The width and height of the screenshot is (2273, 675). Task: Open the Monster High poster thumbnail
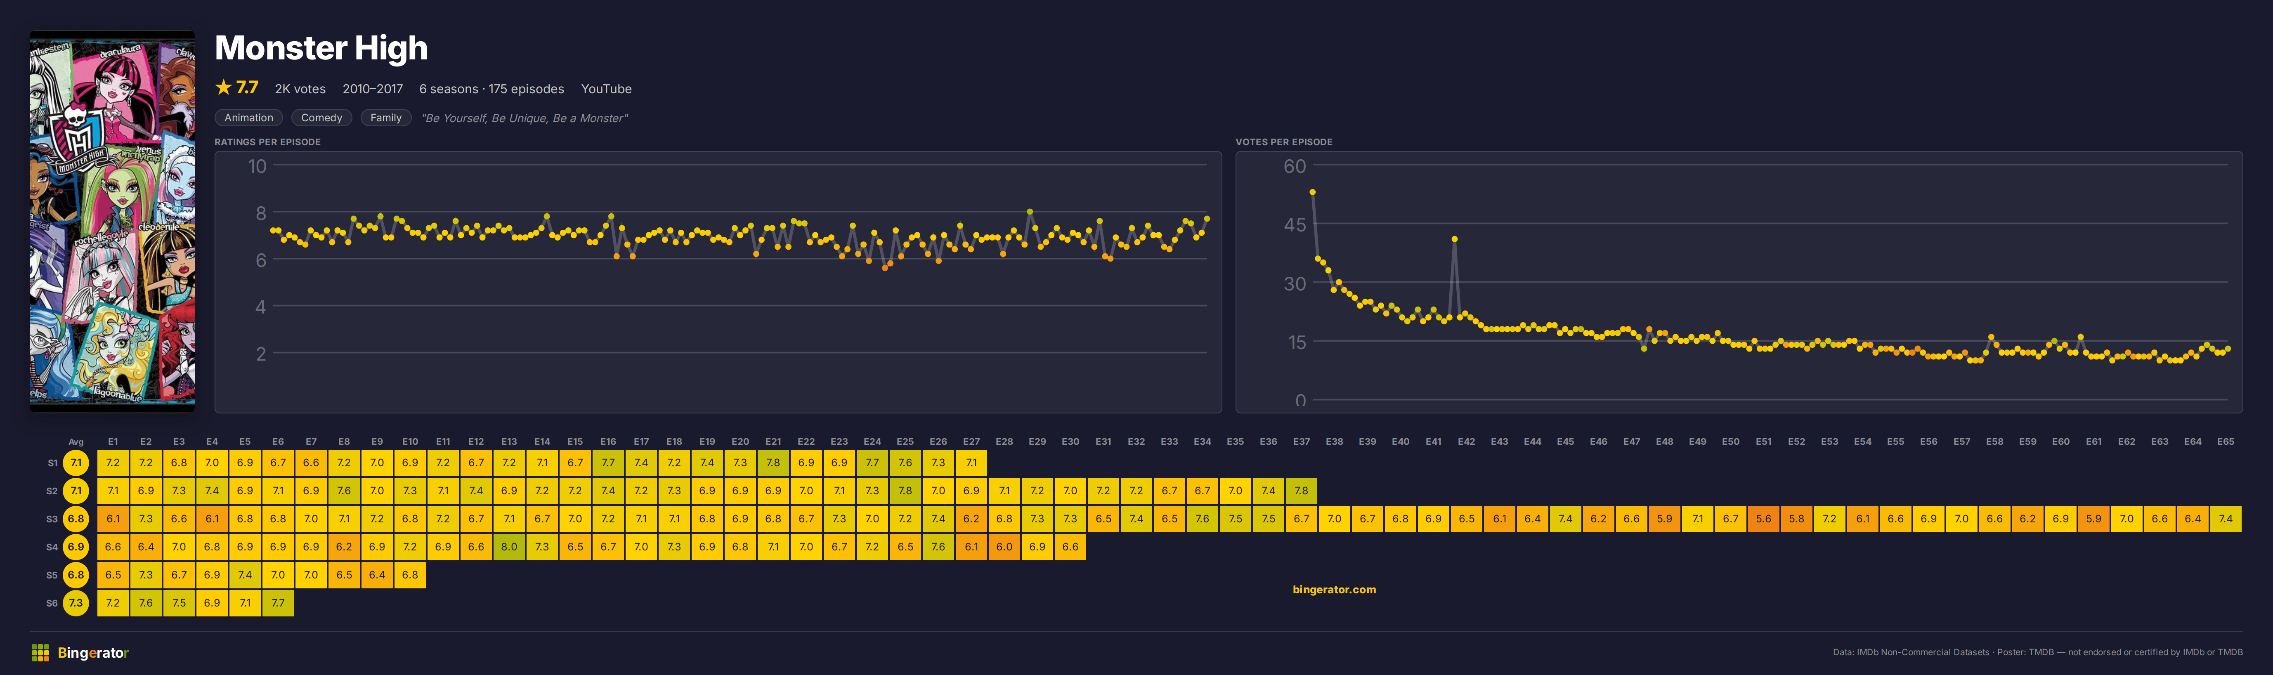point(112,222)
